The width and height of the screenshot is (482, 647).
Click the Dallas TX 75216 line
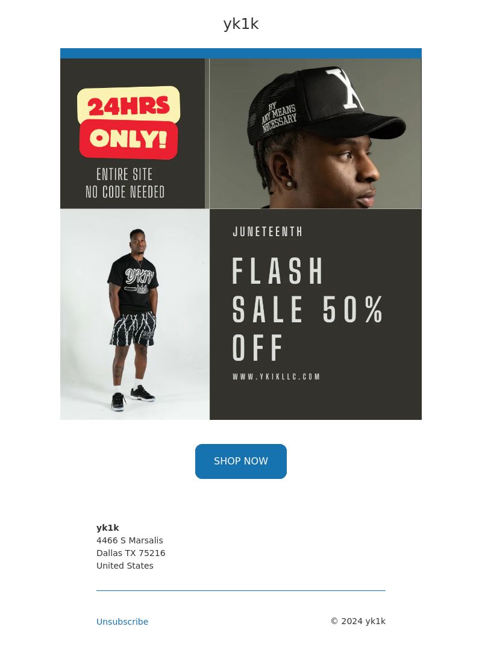click(x=131, y=553)
